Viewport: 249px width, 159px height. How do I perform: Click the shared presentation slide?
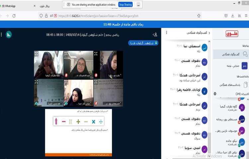pyautogui.click(x=78, y=133)
